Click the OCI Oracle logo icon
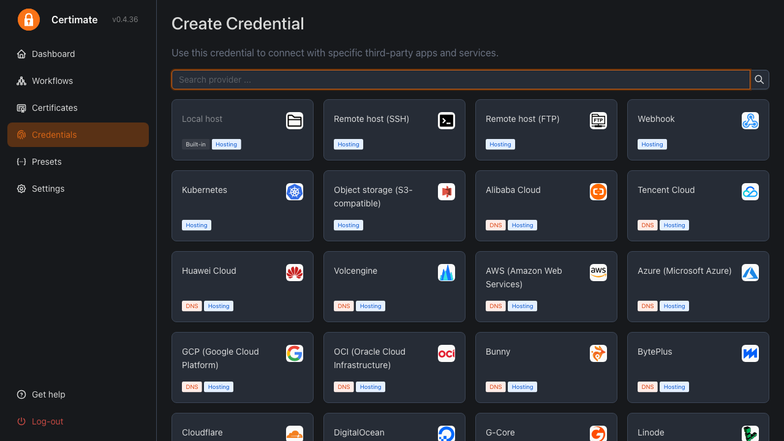Image resolution: width=784 pixels, height=441 pixels. point(447,353)
